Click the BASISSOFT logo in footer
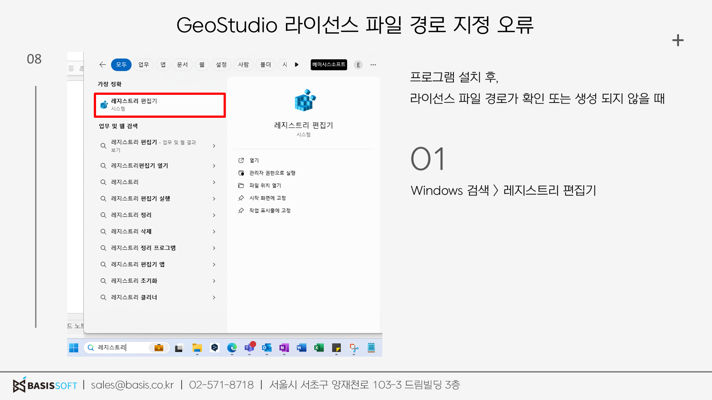Image resolution: width=712 pixels, height=400 pixels. pos(45,385)
